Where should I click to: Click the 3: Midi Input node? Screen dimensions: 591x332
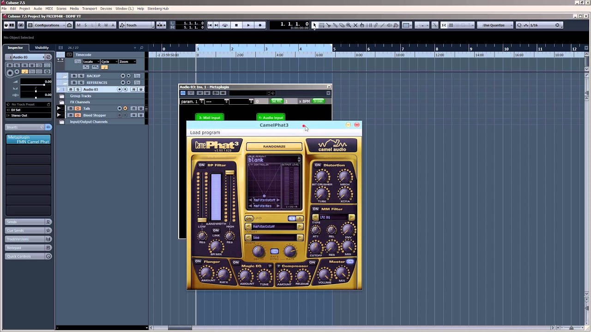(x=209, y=118)
